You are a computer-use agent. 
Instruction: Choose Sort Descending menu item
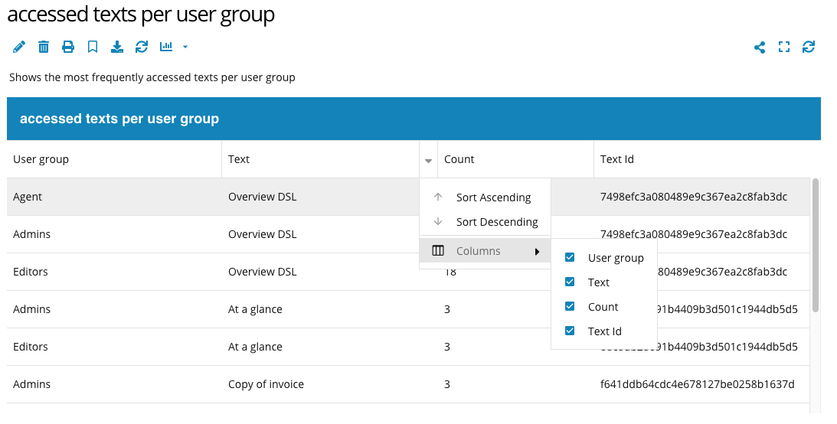coord(485,222)
